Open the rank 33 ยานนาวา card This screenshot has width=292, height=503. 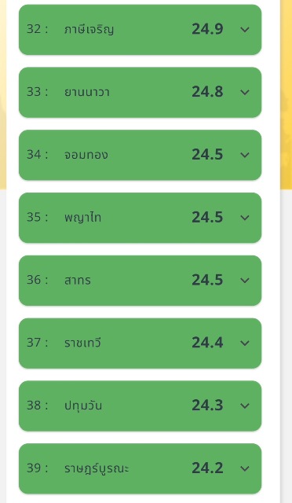click(140, 93)
